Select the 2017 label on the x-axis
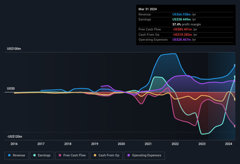 pyautogui.click(x=41, y=144)
